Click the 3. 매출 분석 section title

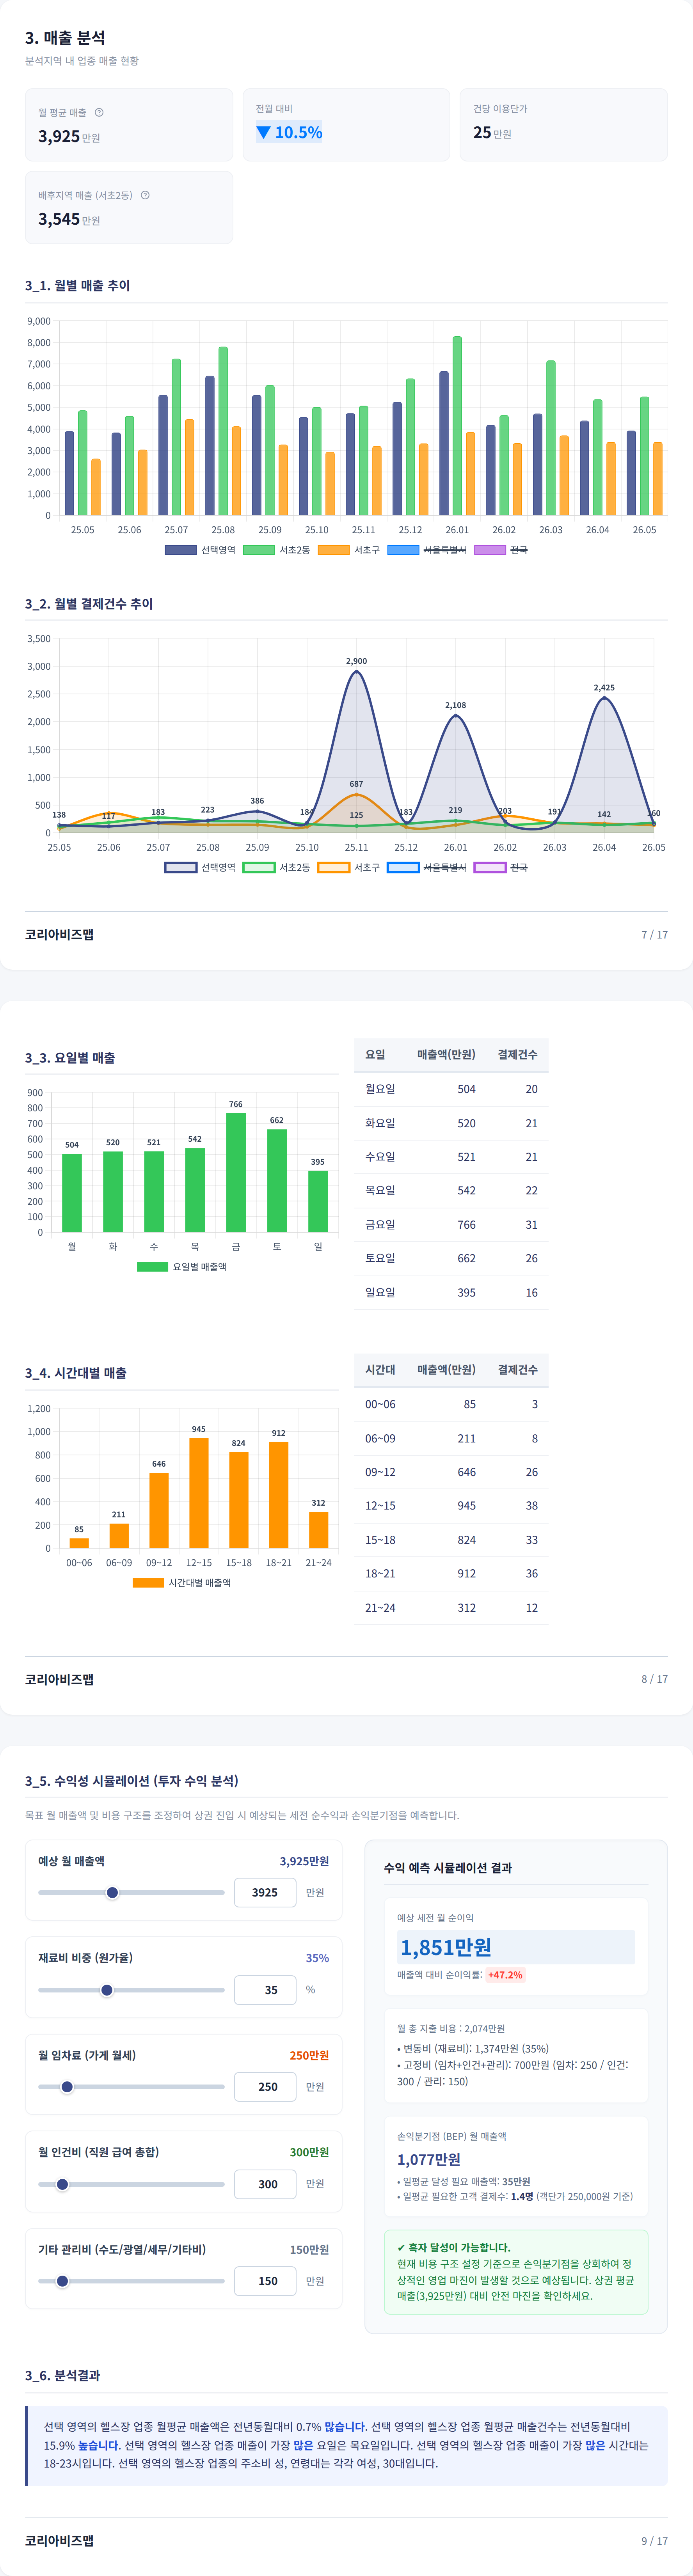(x=65, y=38)
